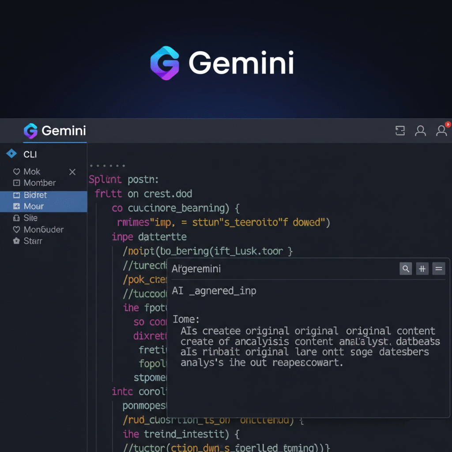Click the red notification badge
Image resolution: width=452 pixels, height=452 pixels.
[x=448, y=124]
